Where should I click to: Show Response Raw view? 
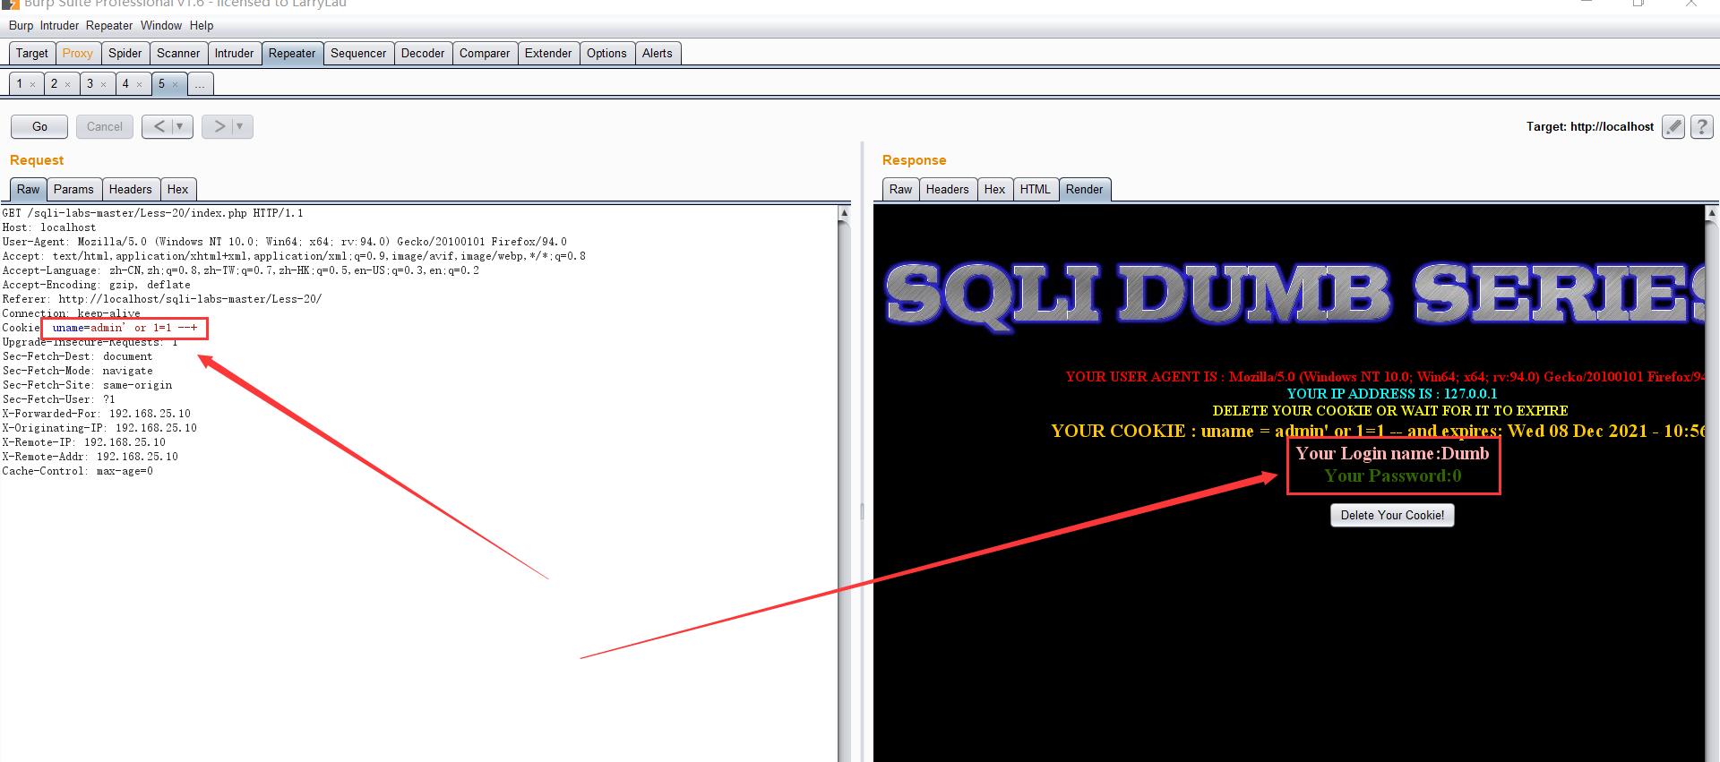(901, 190)
